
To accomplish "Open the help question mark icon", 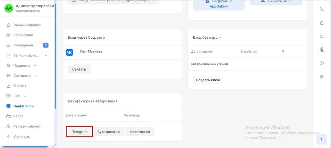I will point(321,63).
